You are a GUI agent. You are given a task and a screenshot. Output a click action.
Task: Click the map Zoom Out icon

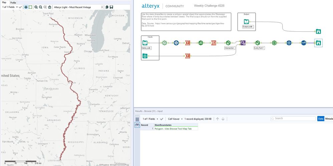click(41, 7)
